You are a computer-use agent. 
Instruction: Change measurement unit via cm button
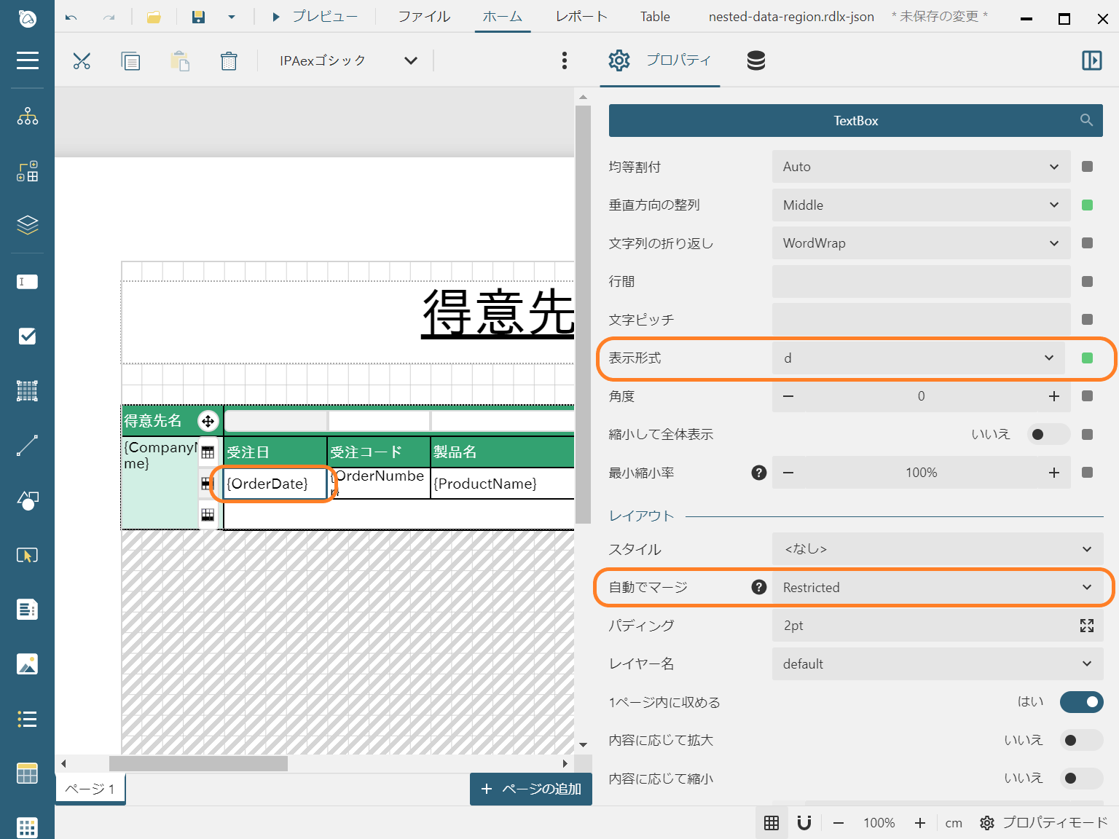click(954, 823)
